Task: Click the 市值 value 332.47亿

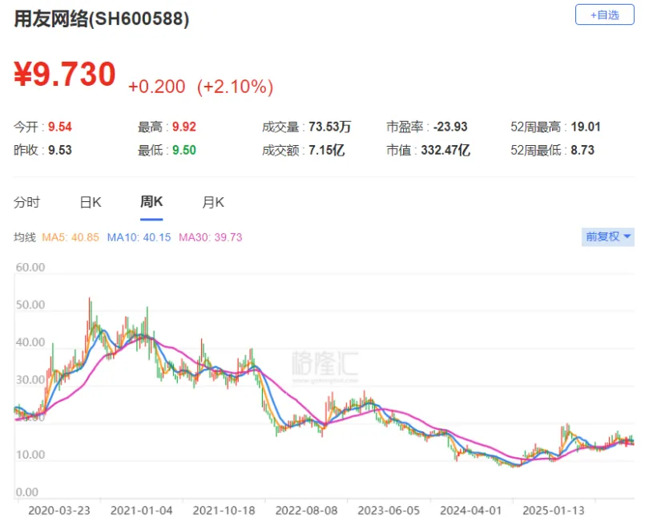Action: tap(445, 150)
